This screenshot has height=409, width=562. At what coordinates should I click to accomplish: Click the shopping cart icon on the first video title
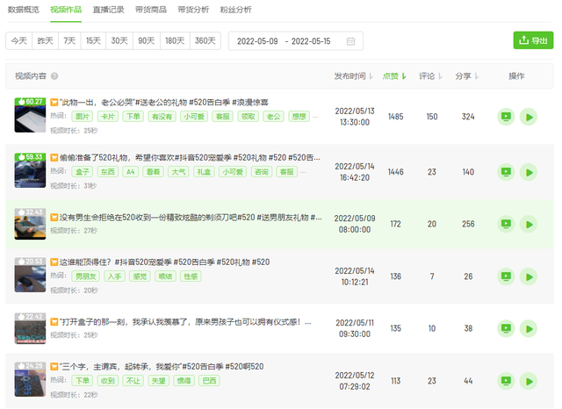tap(54, 103)
